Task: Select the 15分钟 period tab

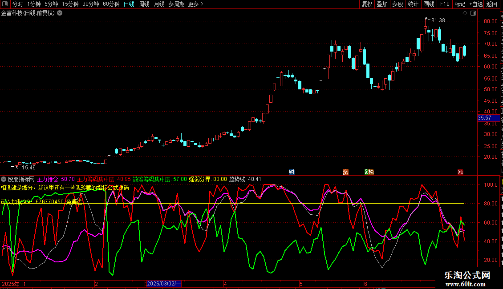Action: tap(70, 4)
